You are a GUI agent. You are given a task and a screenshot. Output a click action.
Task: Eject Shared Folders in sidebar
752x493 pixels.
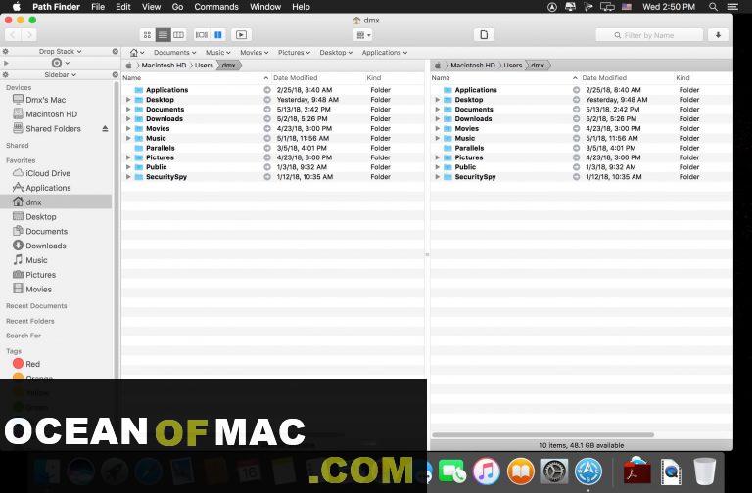coord(105,128)
